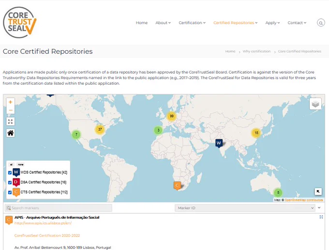Open the cluster marker labeled 37
Viewport: 329px width, 250px height.
click(x=100, y=130)
